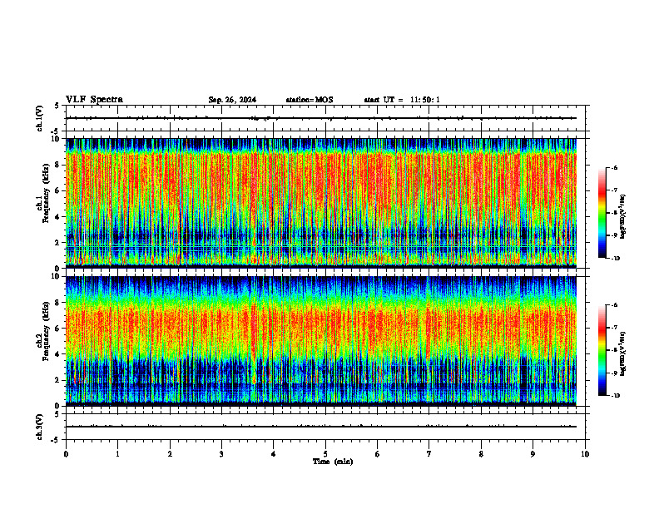Viewport: 659px width, 509px height.
Task: Click the '-10' label on ch.2 color scale
Action: [615, 396]
